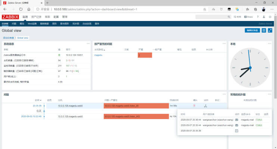Image resolution: width=277 pixels, height=149 pixels.
Task: Open host link in 20:35 problem row
Action: (x=70, y=106)
